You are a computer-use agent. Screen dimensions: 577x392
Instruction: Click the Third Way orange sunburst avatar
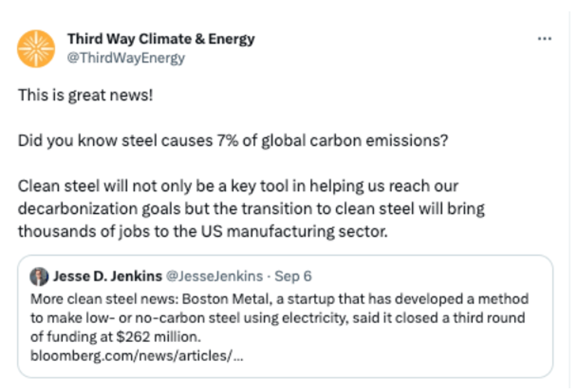click(36, 49)
